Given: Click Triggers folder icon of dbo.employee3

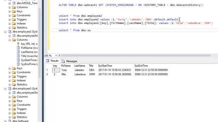Looking at the screenshot, I should point(14,109).
